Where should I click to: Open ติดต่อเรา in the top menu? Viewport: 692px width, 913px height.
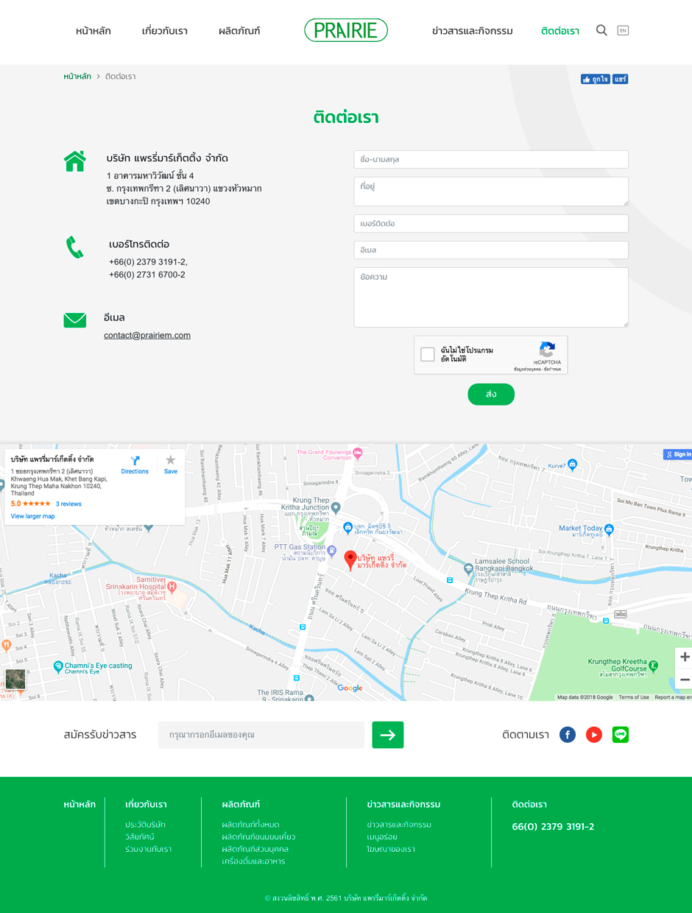[x=560, y=31]
